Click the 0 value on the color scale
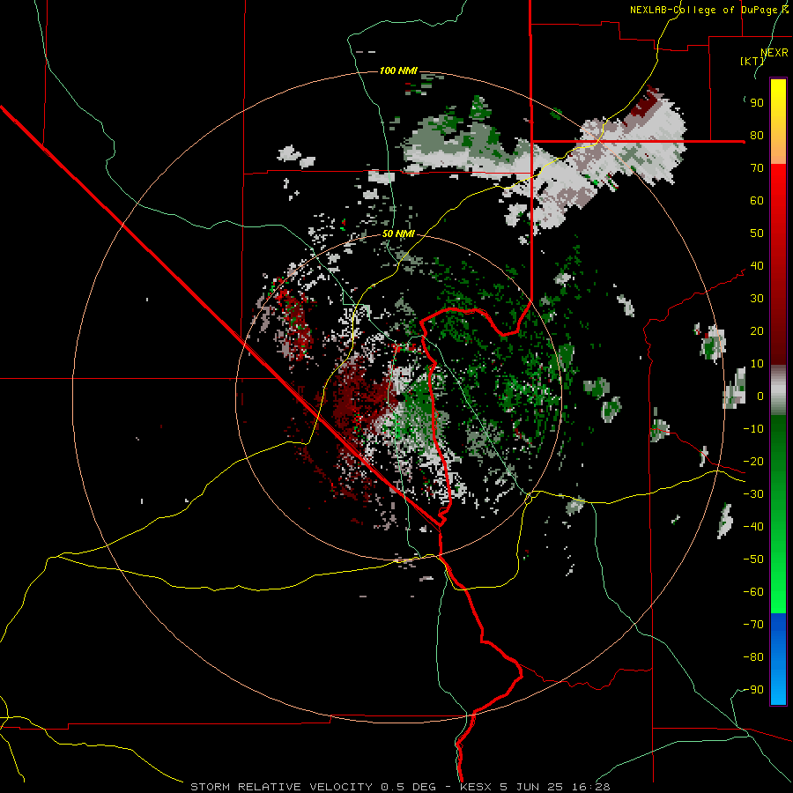Image resolution: width=793 pixels, height=793 pixels. pos(760,396)
